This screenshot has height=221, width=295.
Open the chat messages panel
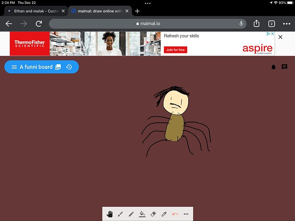pos(284,67)
